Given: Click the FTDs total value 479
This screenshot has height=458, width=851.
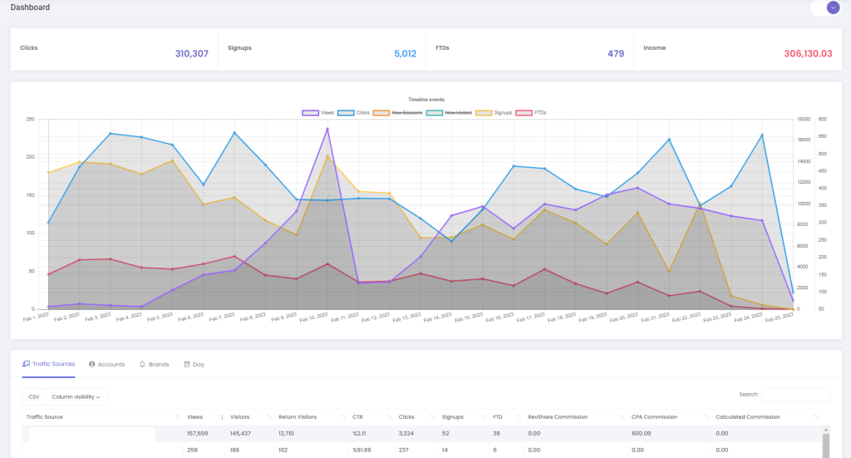Looking at the screenshot, I should (x=616, y=54).
